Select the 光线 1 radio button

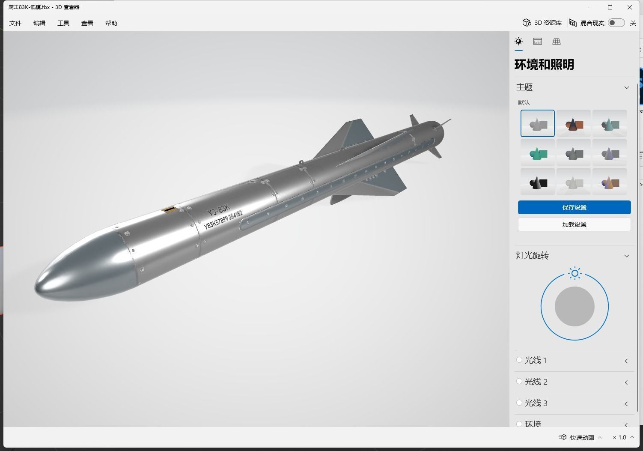[x=519, y=360]
